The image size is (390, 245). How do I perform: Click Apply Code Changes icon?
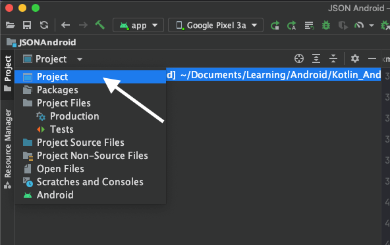pos(292,26)
